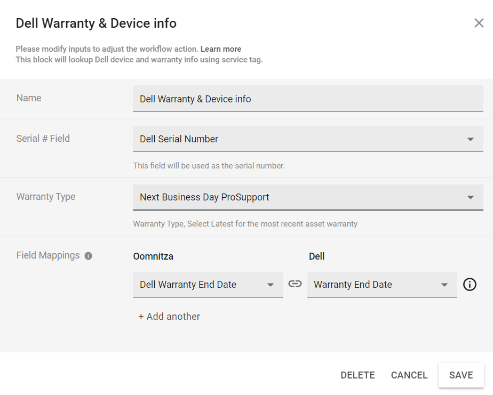Save the Dell Warranty & Device info block
Viewport: 493px width, 395px height.
coord(460,375)
